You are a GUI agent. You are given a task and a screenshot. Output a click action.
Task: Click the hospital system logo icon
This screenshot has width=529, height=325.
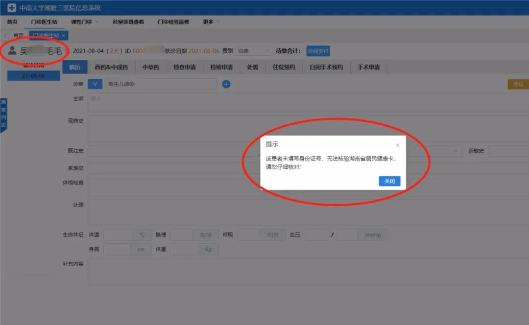(x=11, y=8)
